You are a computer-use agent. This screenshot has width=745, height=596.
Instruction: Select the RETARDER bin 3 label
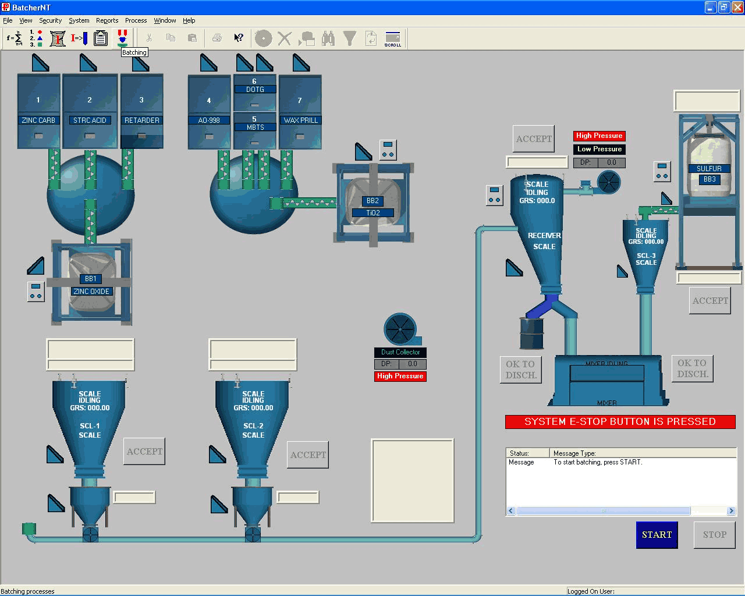tap(141, 120)
